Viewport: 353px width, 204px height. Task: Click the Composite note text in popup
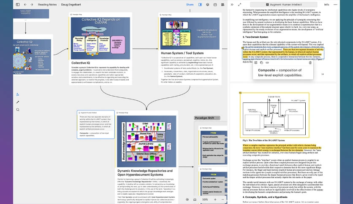click(280, 72)
